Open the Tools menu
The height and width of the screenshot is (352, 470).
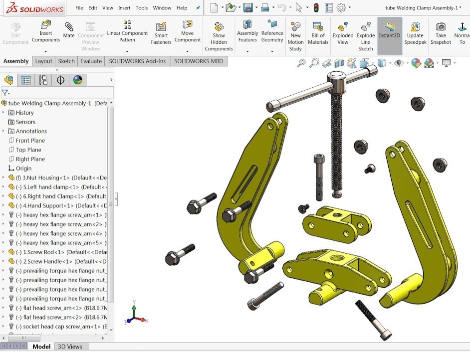[142, 7]
